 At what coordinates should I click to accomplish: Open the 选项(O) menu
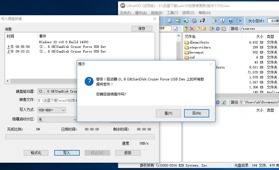187,13
